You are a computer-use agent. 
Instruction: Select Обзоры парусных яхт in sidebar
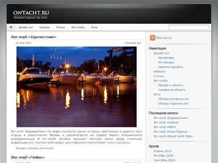(x=174, y=103)
